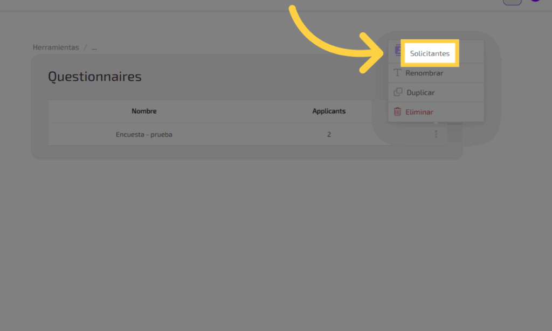This screenshot has width=552, height=331.
Task: Expand the breadcrumb ellipsis after Herramientas
Action: point(94,47)
